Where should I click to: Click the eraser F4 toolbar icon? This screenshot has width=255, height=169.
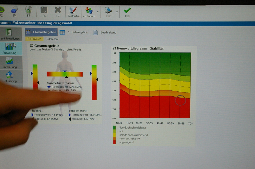coord(15,10)
